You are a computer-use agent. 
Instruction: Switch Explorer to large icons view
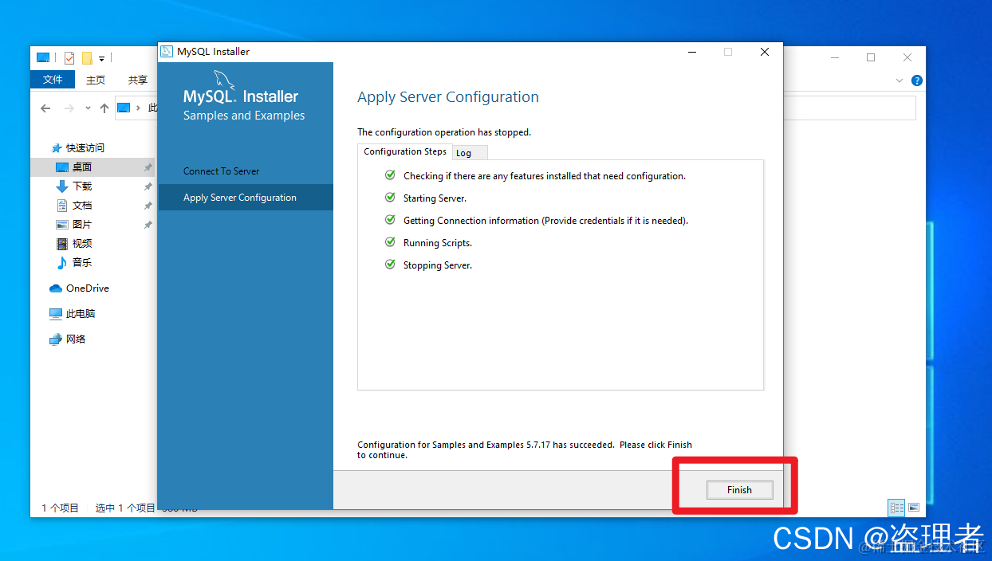point(914,508)
